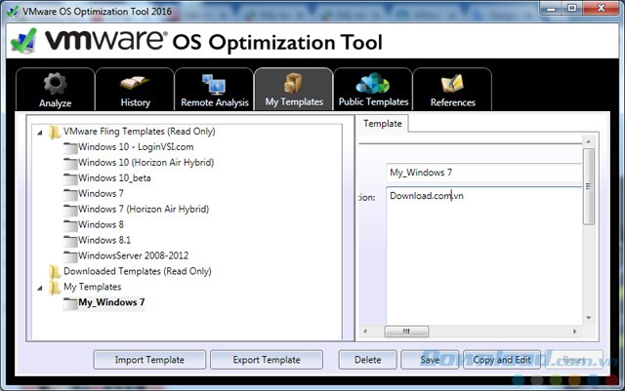625x391 pixels.
Task: Click the Public Templates cloud icon
Action: pos(372,85)
